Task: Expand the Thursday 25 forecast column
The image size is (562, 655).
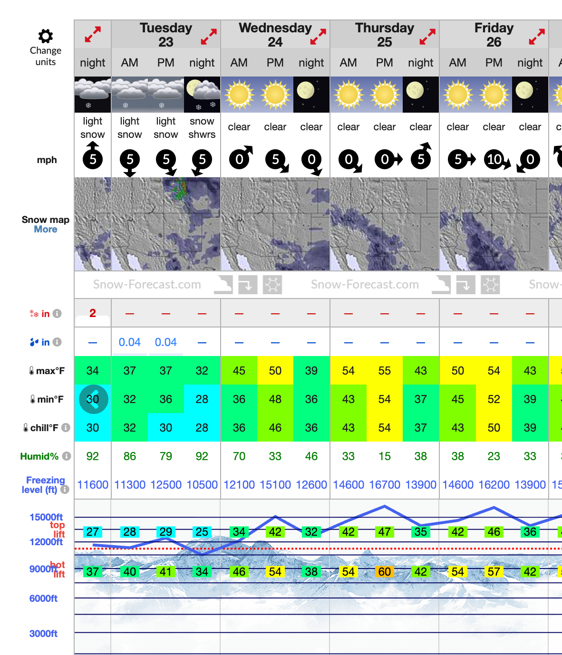Action: point(427,37)
